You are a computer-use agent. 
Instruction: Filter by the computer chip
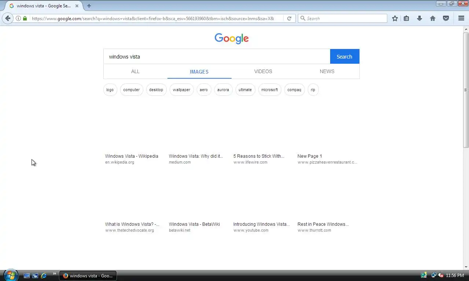pyautogui.click(x=132, y=90)
